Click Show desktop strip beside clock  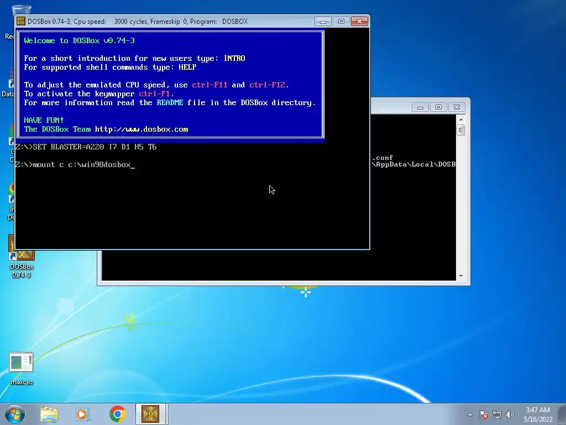tap(563, 414)
